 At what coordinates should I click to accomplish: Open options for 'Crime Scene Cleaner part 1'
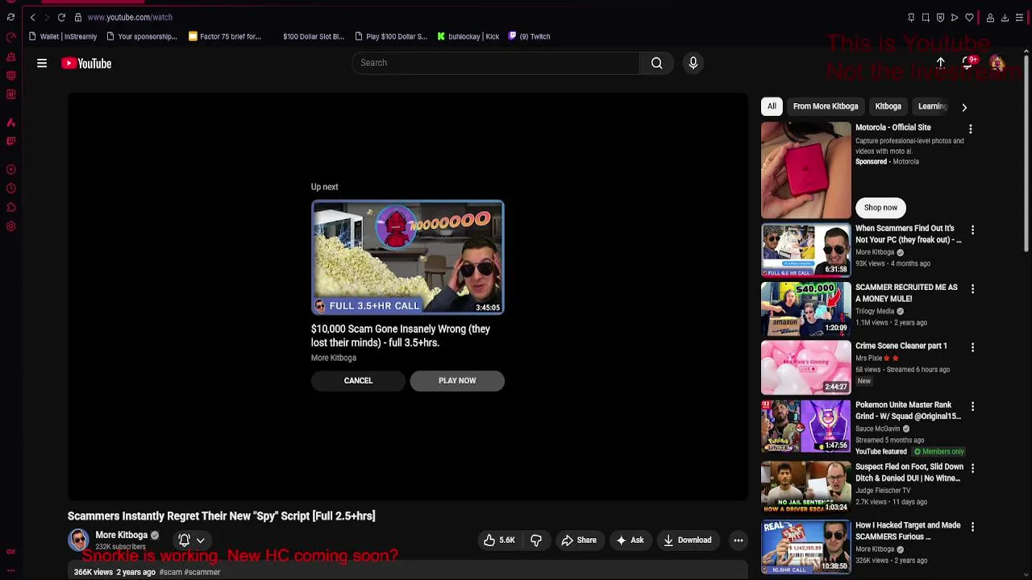[972, 348]
